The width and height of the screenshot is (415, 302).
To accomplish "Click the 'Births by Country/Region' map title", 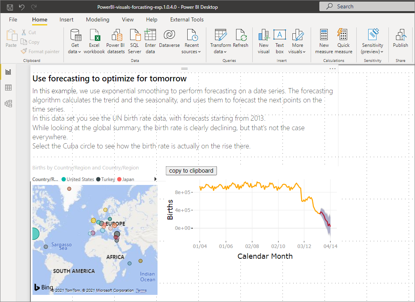I will coord(85,167).
